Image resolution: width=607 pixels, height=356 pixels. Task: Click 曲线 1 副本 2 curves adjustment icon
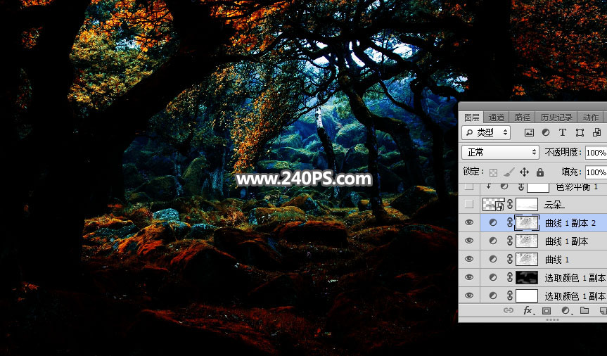(493, 222)
